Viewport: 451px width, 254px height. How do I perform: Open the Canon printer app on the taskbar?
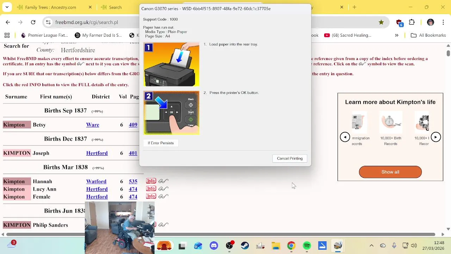(x=338, y=246)
